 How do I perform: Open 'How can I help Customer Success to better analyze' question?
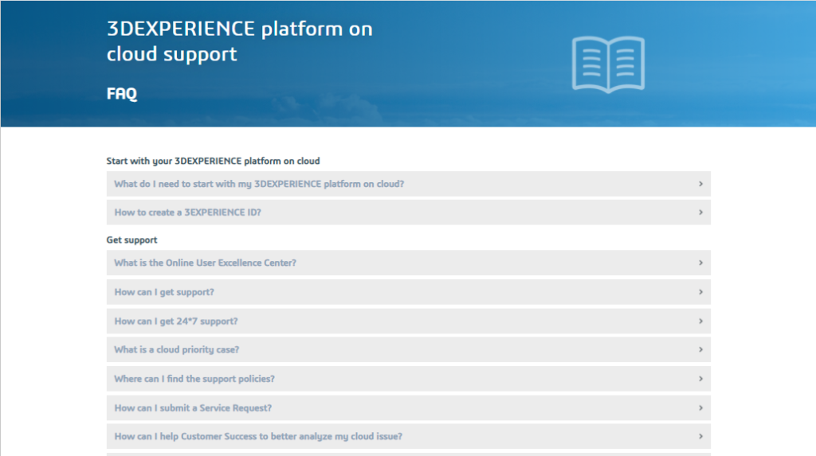409,436
